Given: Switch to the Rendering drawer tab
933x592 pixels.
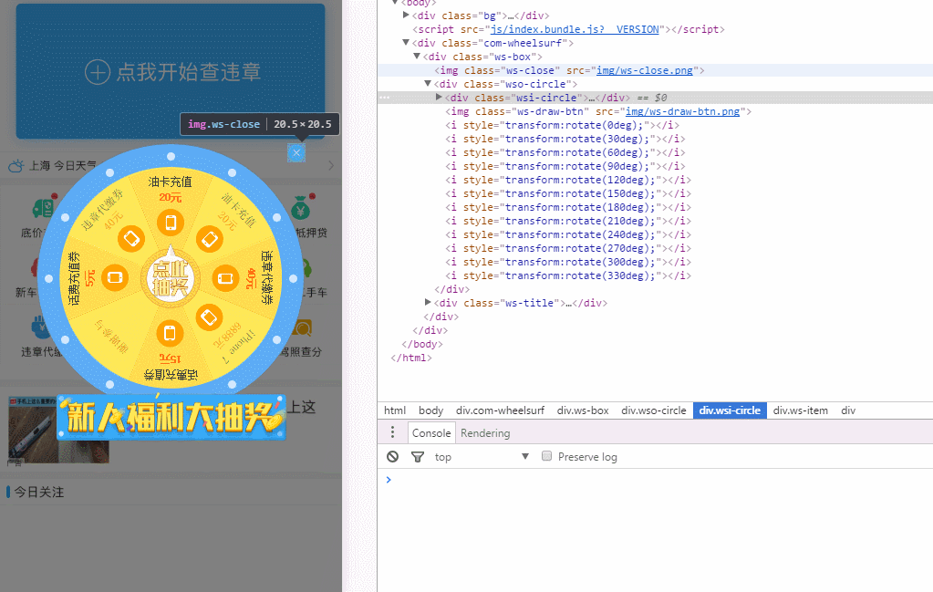Looking at the screenshot, I should (485, 433).
